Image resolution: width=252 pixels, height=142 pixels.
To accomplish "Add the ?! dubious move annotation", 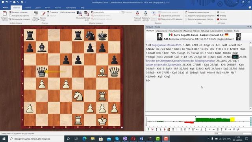I will pos(185,129).
